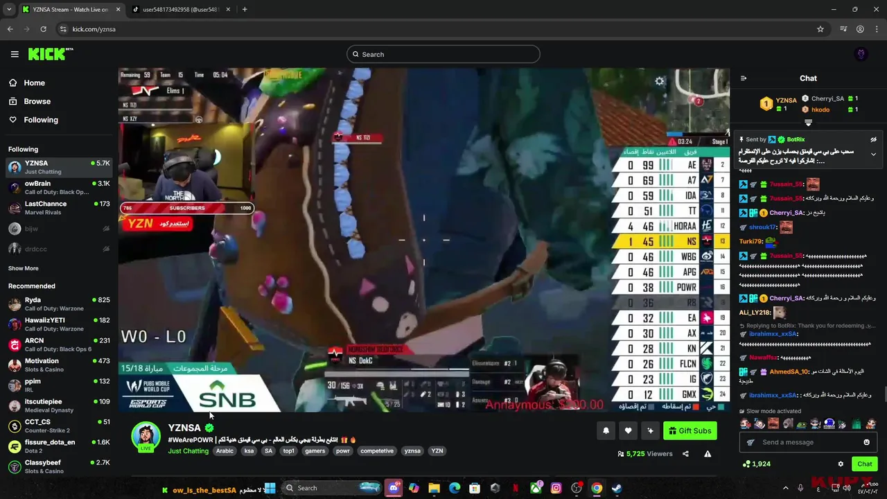Open Discord from taskbar

[394, 488]
